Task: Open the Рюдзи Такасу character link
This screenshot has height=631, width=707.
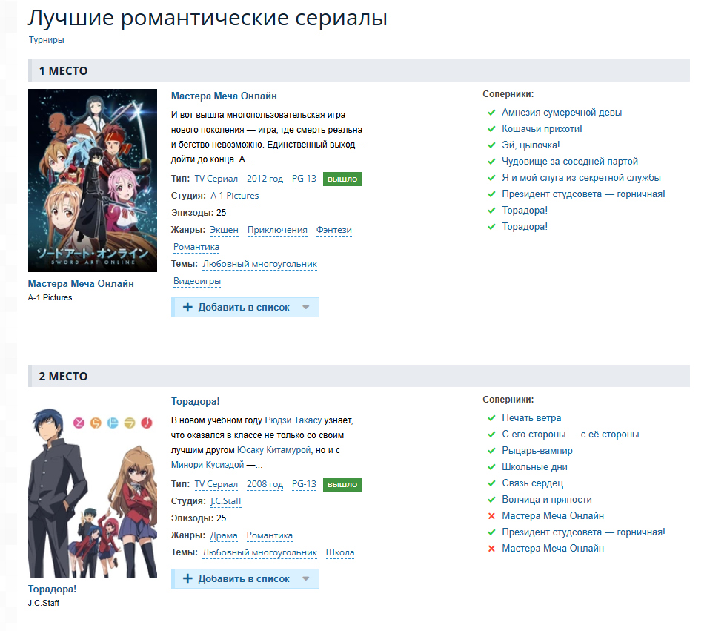Action: pos(293,420)
